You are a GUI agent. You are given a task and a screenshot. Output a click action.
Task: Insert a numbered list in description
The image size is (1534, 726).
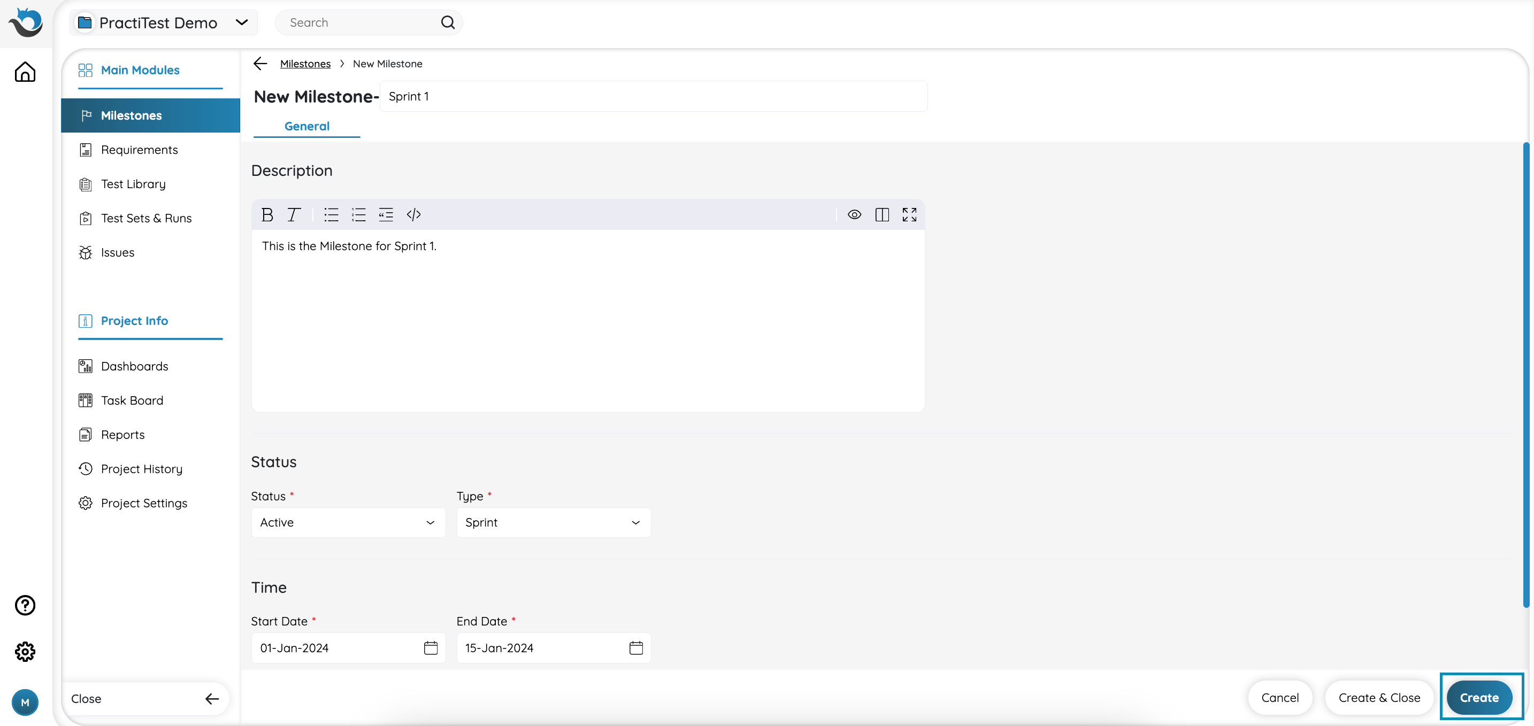[x=358, y=215]
